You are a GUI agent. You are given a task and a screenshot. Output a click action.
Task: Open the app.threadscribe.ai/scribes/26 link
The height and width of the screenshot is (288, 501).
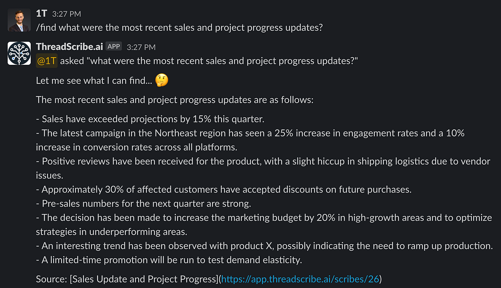[300, 279]
